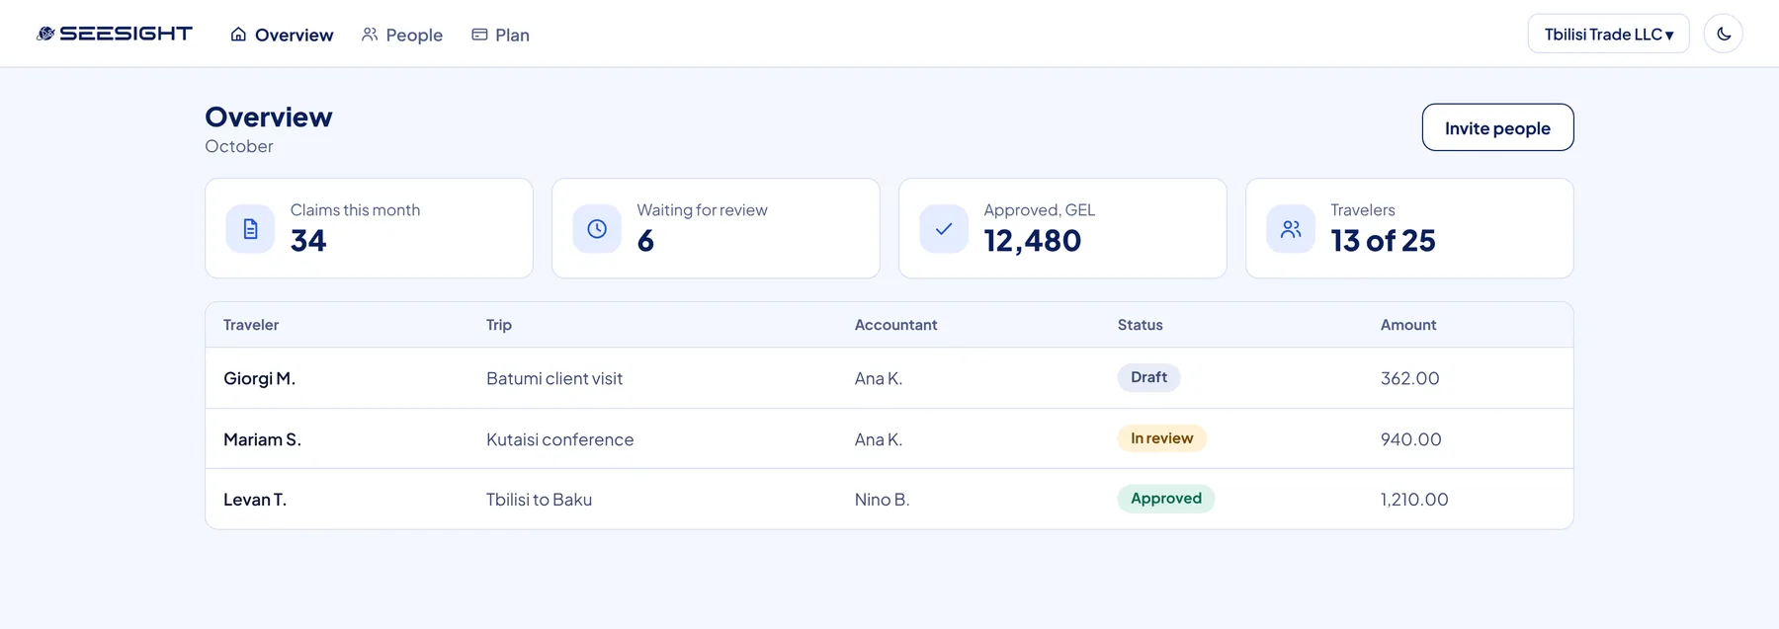Click the Traveler column header
Screen dimensions: 1779x629
pos(251,325)
